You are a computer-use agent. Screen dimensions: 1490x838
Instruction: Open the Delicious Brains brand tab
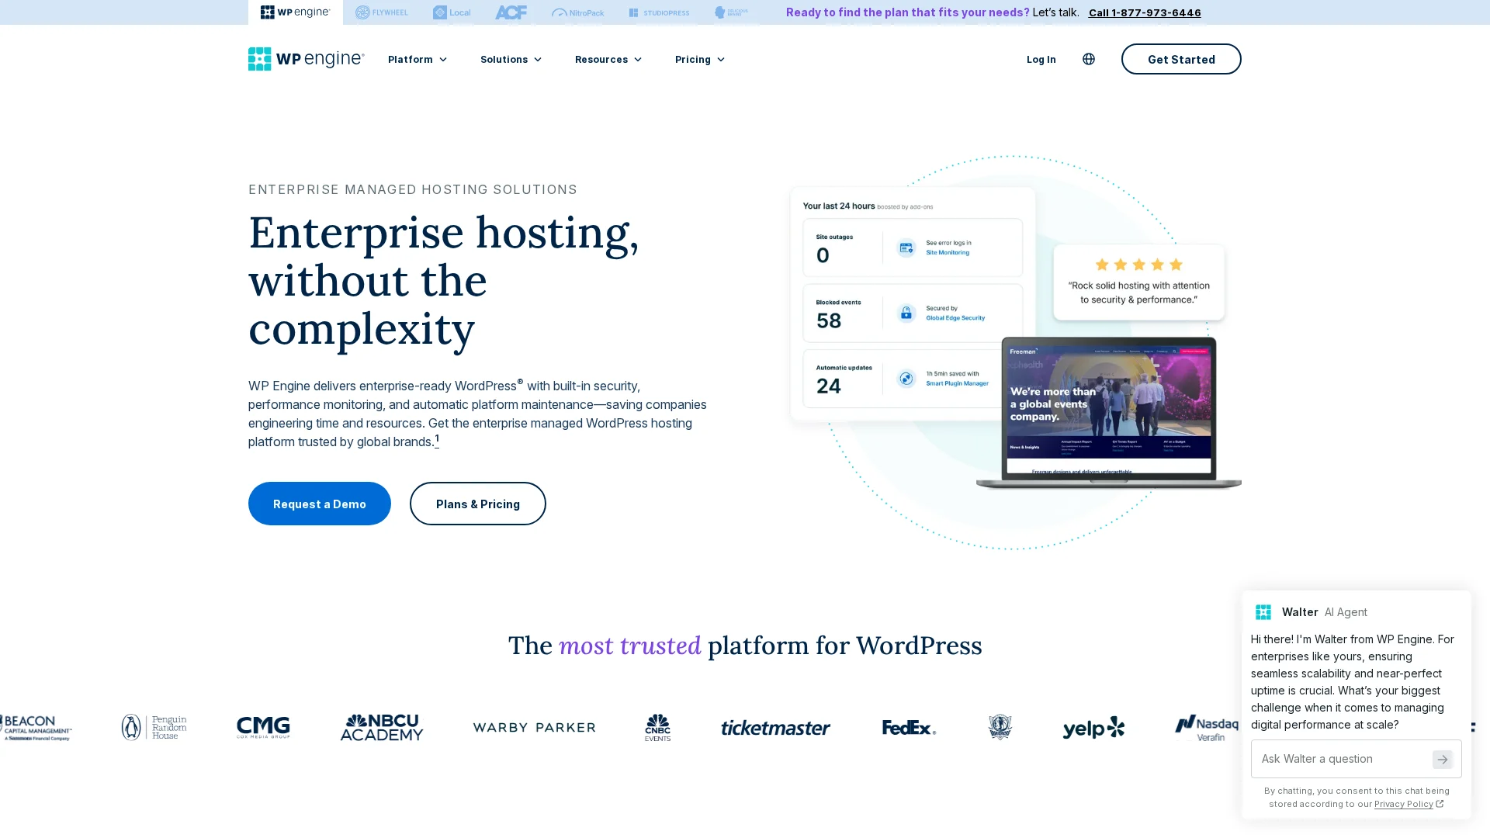tap(731, 12)
